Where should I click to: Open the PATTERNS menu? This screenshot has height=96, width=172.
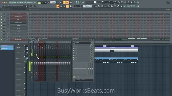(x=19, y=2)
